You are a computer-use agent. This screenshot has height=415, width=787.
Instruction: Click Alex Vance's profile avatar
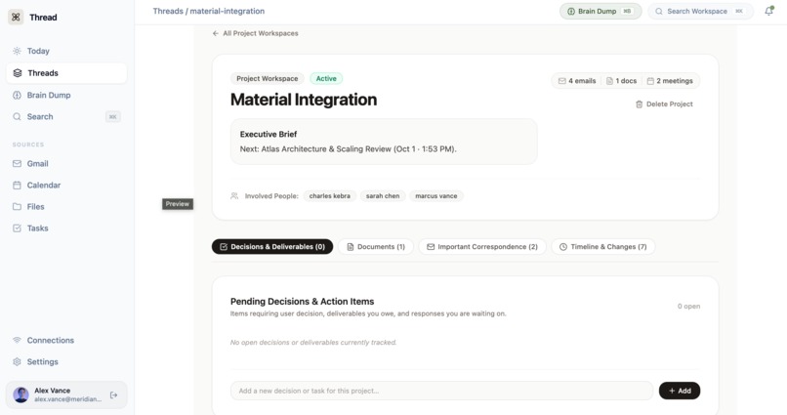21,394
